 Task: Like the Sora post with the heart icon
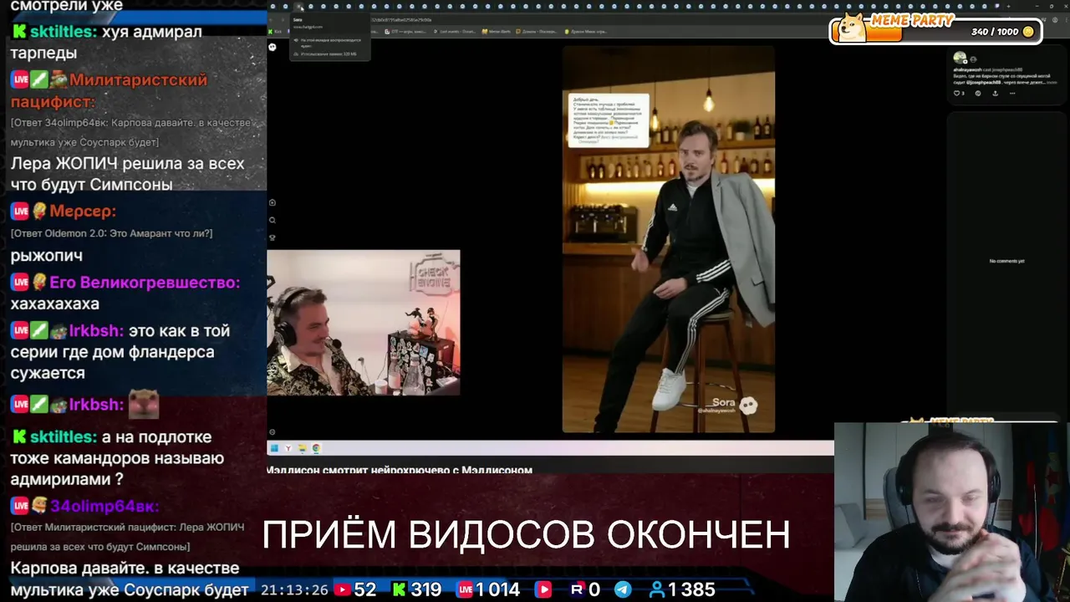click(957, 93)
